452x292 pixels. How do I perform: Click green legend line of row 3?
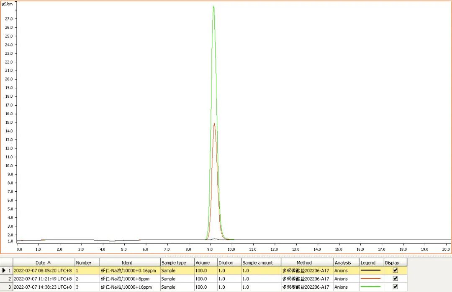[x=370, y=287]
